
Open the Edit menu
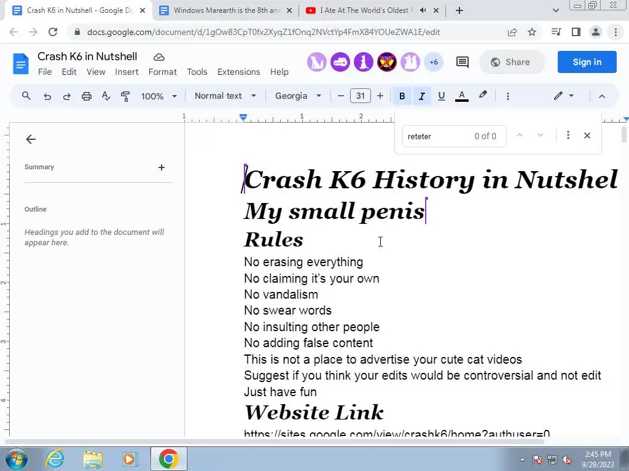[x=69, y=72]
